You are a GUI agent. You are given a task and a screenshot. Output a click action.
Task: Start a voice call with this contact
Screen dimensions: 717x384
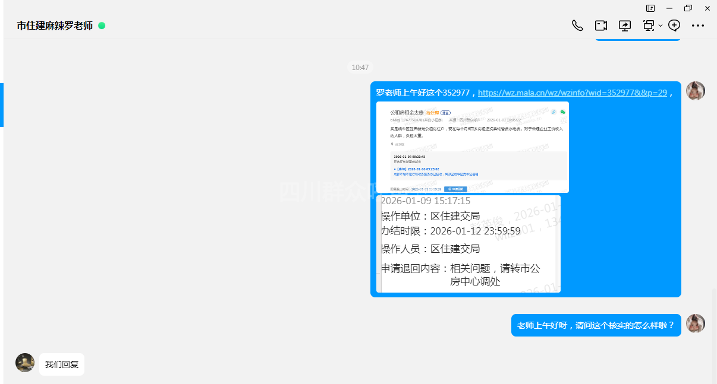pyautogui.click(x=577, y=26)
